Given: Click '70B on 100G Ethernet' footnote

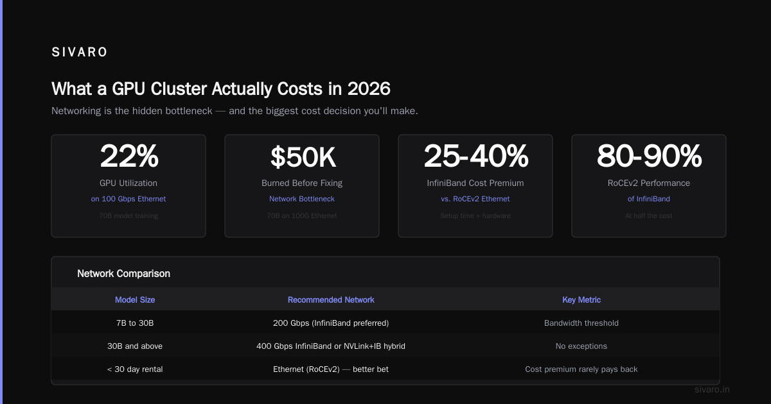Looking at the screenshot, I should tap(302, 215).
